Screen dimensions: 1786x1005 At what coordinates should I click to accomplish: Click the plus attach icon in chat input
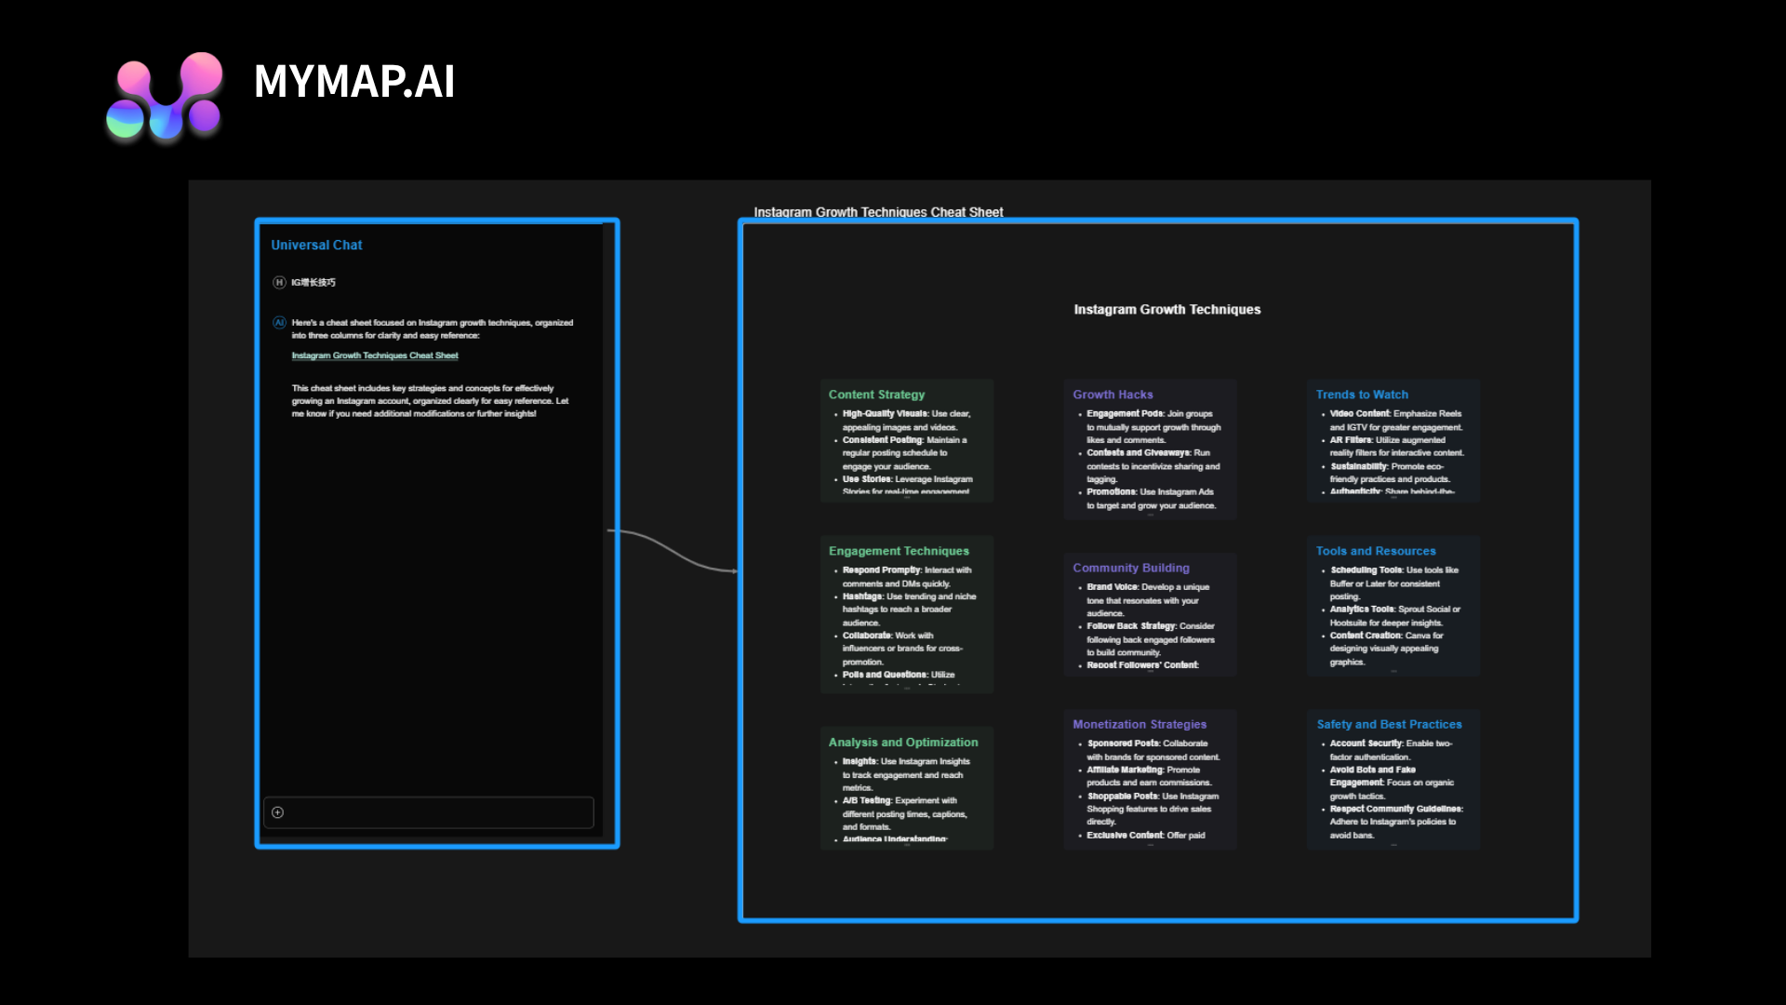coord(277,812)
